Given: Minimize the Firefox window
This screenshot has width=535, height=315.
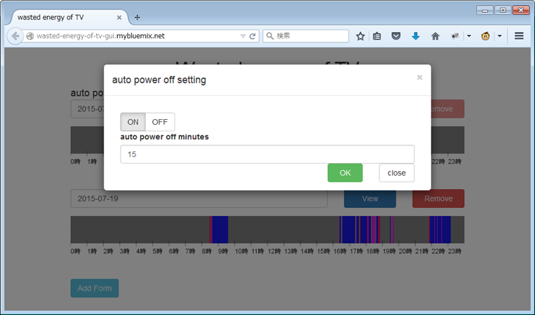Looking at the screenshot, I should point(484,10).
